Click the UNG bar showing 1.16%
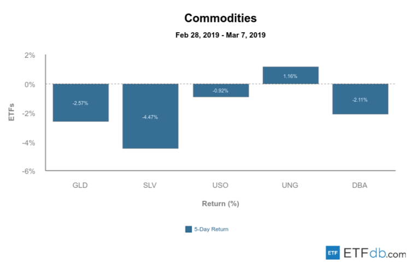410x262 pixels. tap(290, 75)
